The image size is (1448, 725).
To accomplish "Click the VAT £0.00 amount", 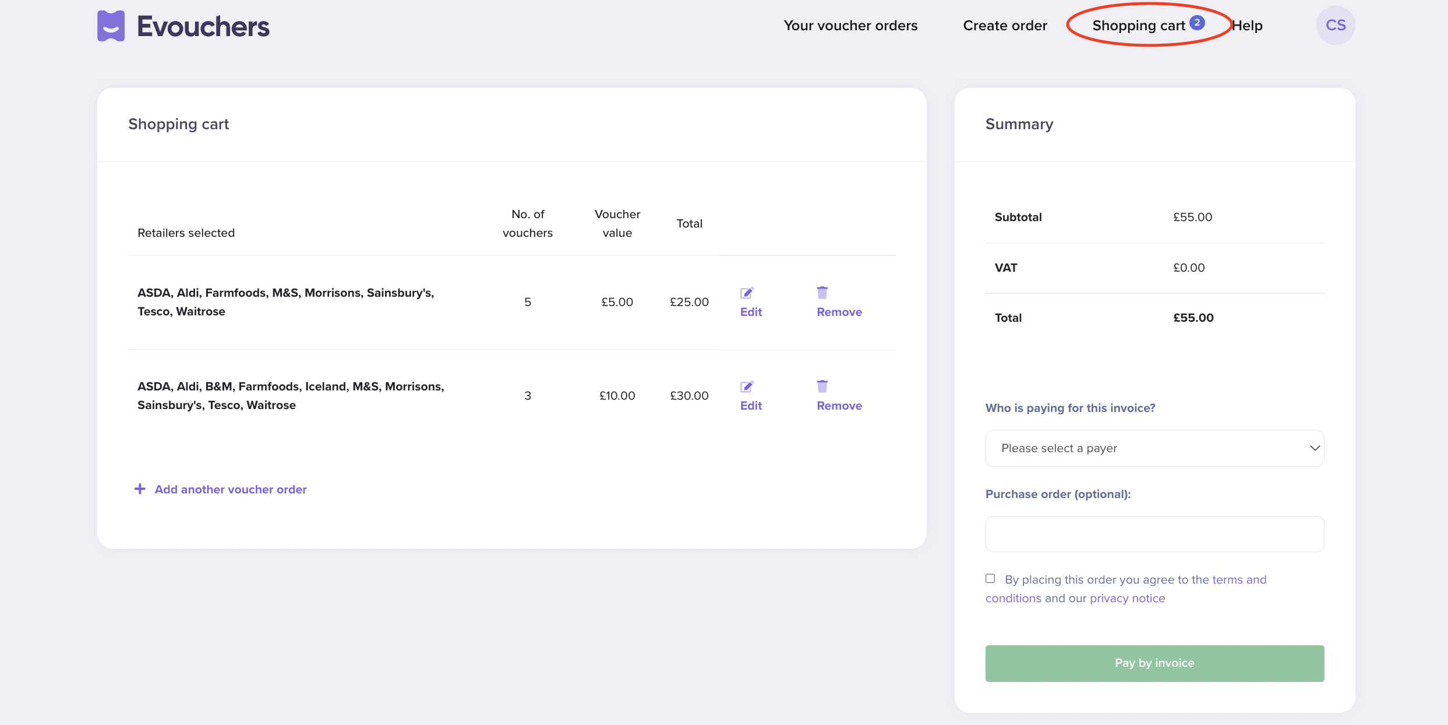I will tap(1189, 268).
